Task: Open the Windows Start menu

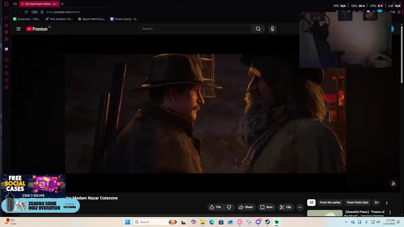Action: click(x=128, y=222)
